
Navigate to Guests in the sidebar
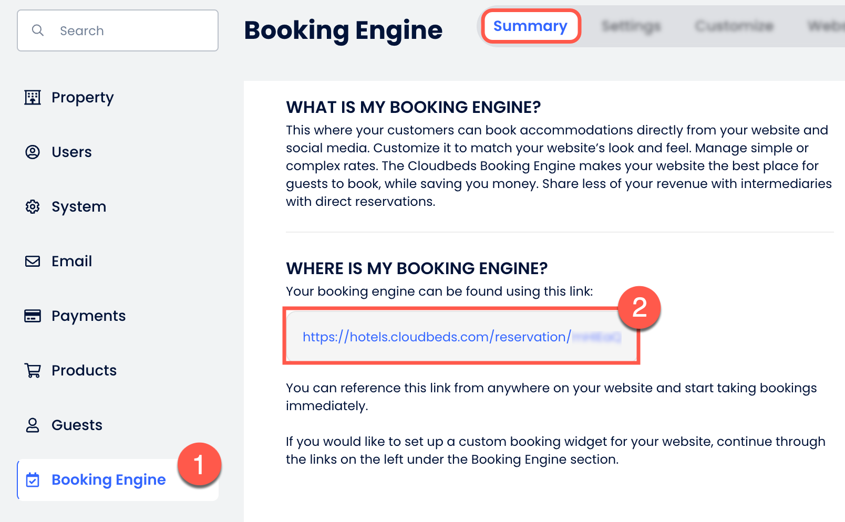pyautogui.click(x=77, y=425)
